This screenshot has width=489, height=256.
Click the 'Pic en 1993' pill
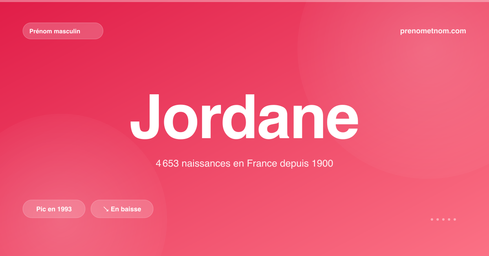[54, 209]
